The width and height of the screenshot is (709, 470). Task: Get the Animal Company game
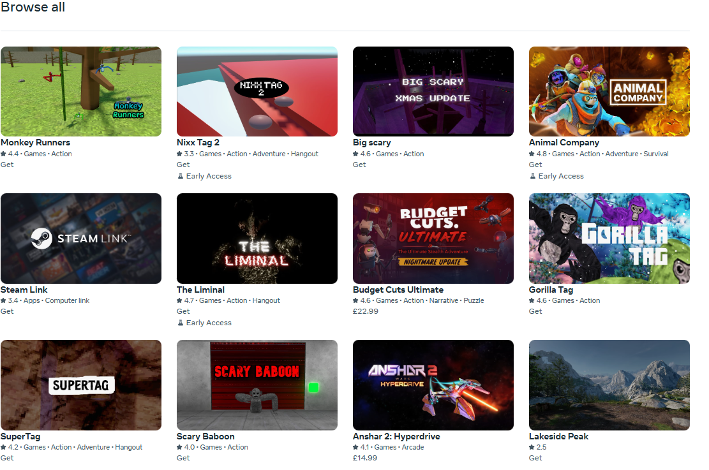coord(535,165)
